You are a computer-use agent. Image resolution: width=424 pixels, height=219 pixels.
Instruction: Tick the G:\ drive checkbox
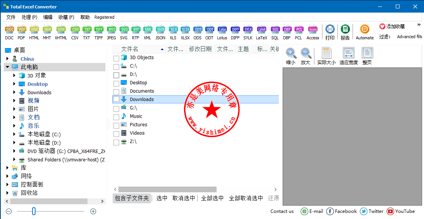point(116,109)
